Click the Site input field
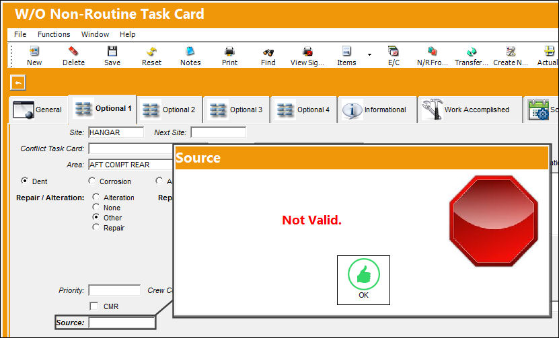The width and height of the screenshot is (559, 338). (116, 132)
